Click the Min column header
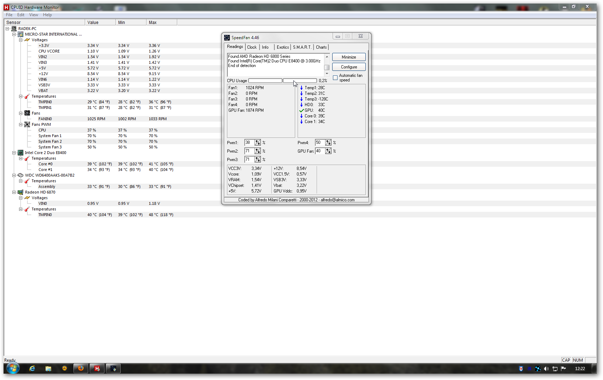 (131, 22)
